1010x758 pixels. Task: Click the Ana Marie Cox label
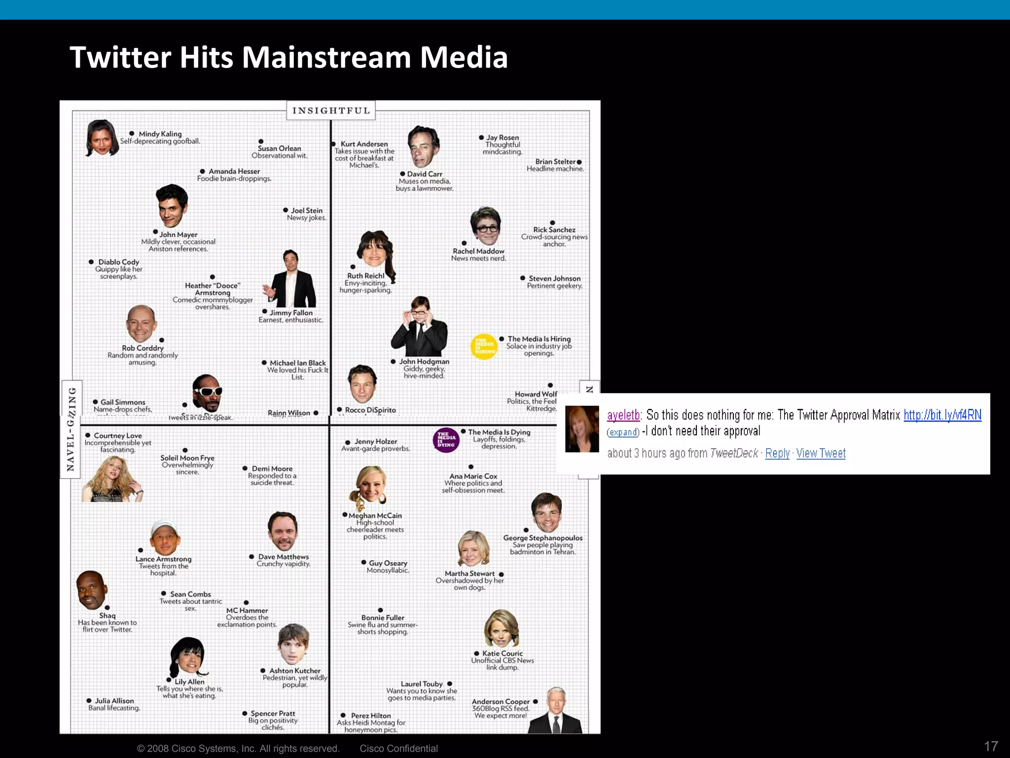click(x=473, y=477)
